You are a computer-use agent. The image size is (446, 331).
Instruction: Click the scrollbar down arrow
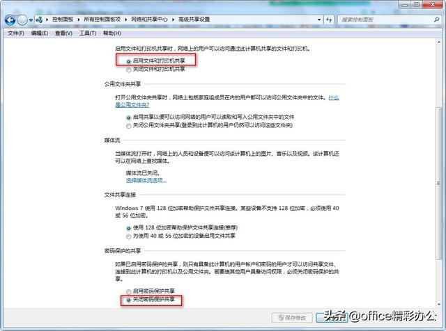[438, 304]
